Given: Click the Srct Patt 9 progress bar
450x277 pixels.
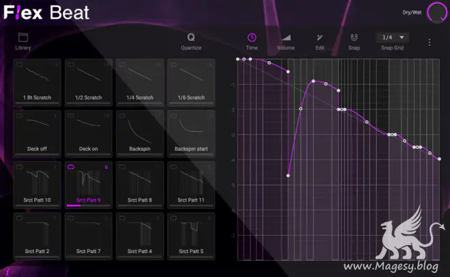Looking at the screenshot, I should point(89,206).
